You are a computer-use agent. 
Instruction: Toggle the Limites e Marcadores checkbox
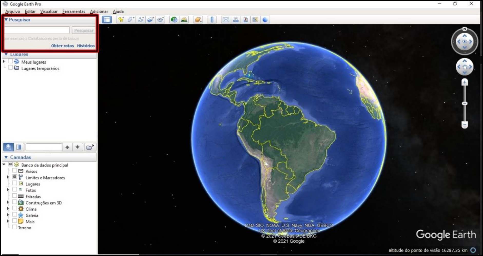point(15,177)
